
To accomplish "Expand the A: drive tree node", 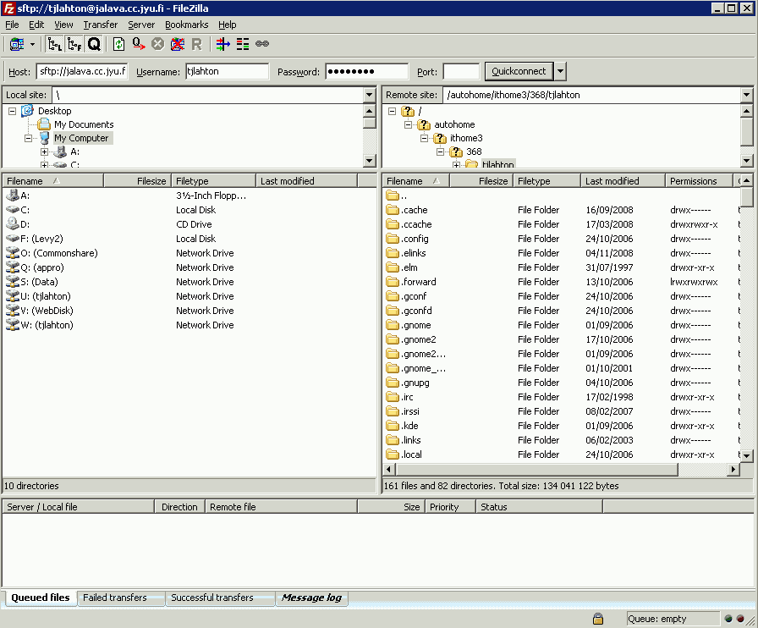I will tap(44, 151).
